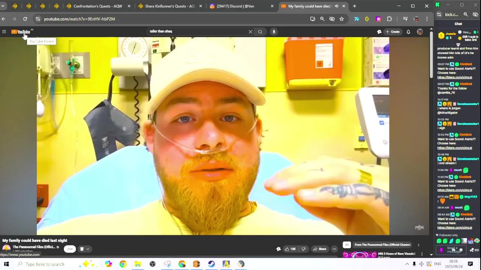
Task: Open Chrome from the taskbar
Action: coord(123,264)
